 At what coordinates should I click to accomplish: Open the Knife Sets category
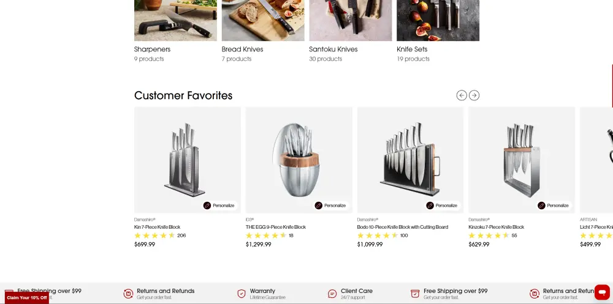(412, 49)
